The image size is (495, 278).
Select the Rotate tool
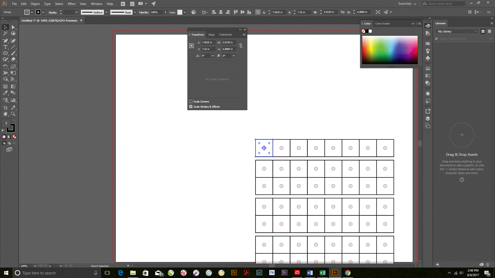tap(5, 66)
